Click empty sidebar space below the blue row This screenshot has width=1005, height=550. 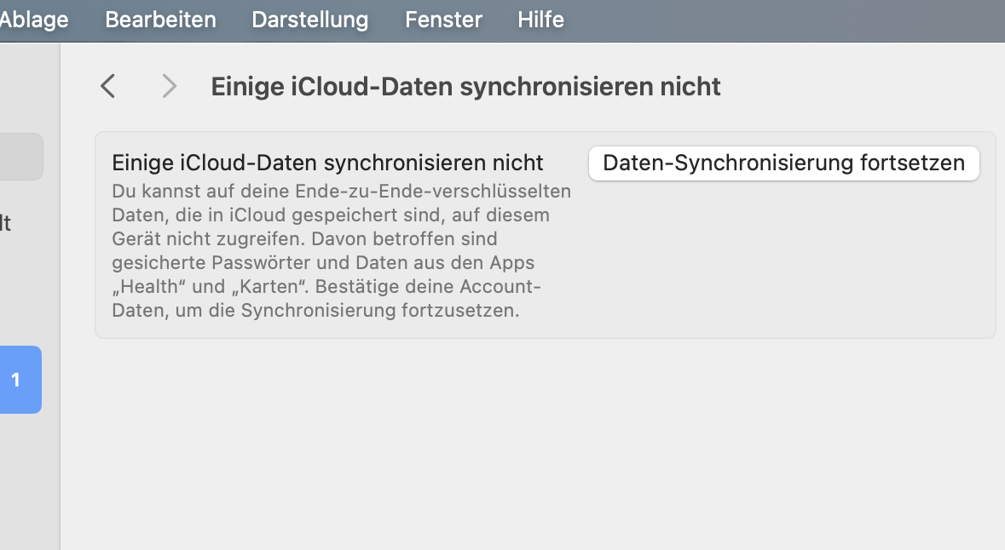[x=26, y=485]
